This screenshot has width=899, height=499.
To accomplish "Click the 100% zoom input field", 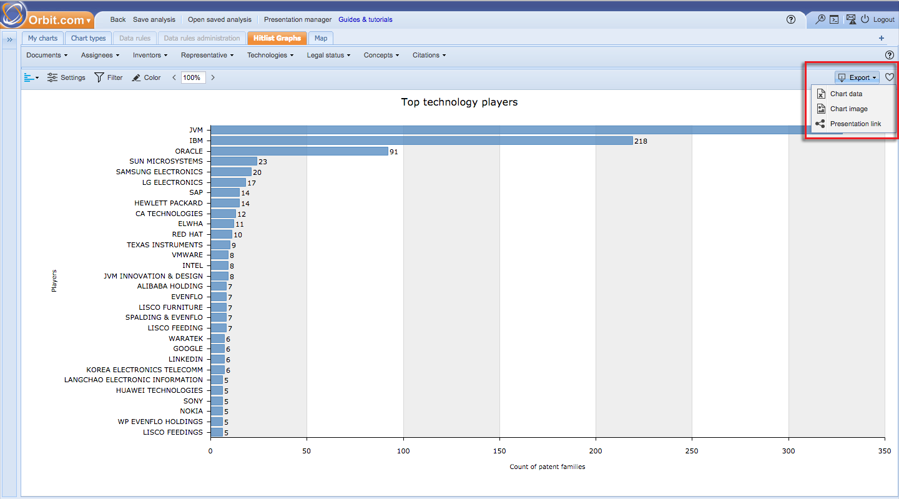I will click(x=193, y=77).
